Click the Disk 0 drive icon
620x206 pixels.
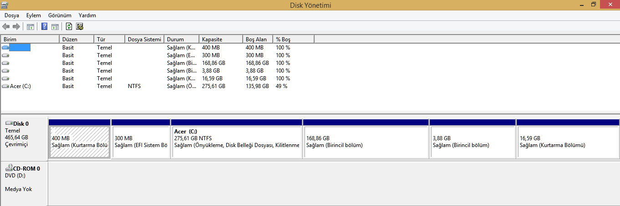pyautogui.click(x=9, y=123)
